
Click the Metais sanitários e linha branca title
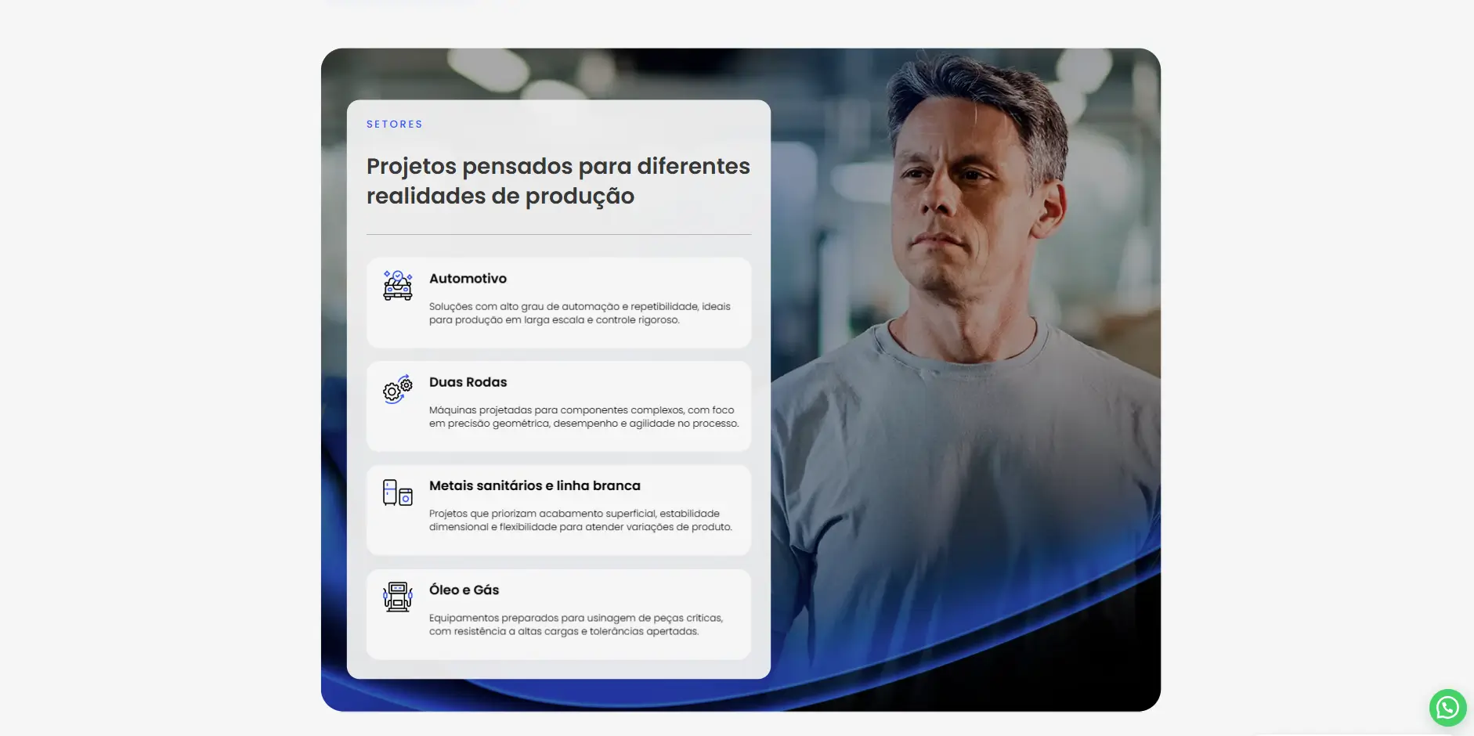pos(534,485)
